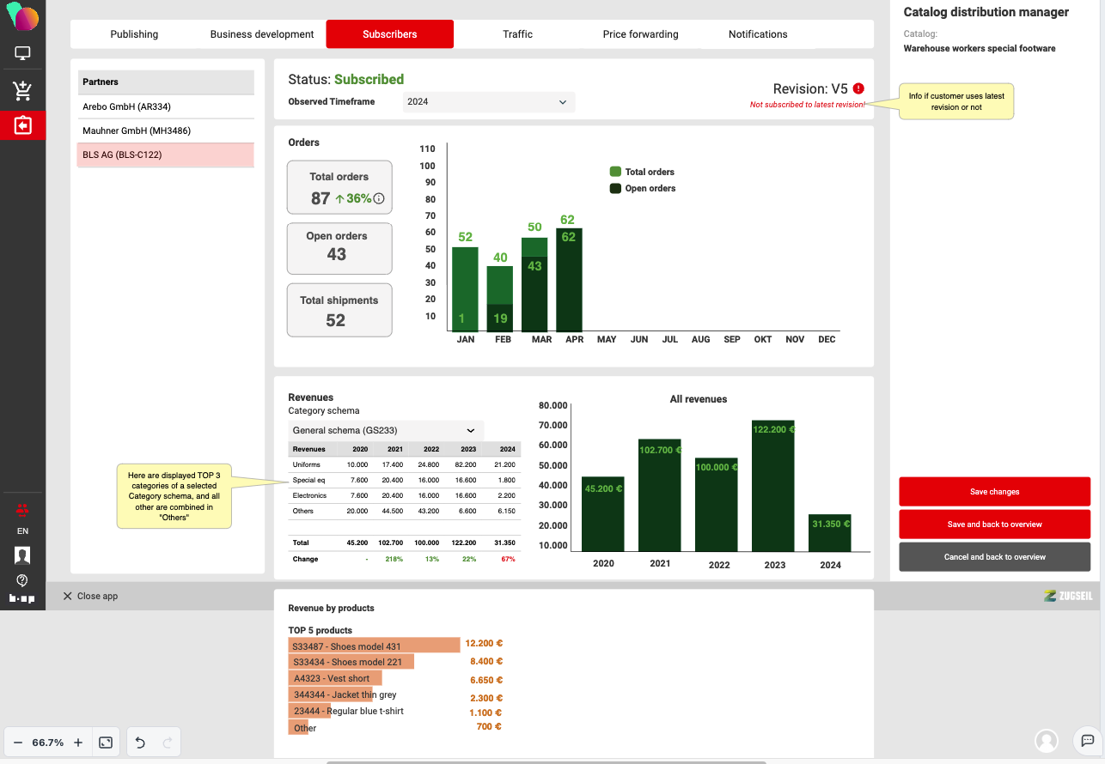The height and width of the screenshot is (764, 1105).
Task: Open comments bubble icon at bottom right
Action: pos(1087,740)
